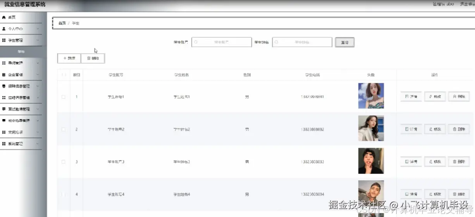
Task: Click the grid icon for 导师管理
Action: tap(4, 63)
